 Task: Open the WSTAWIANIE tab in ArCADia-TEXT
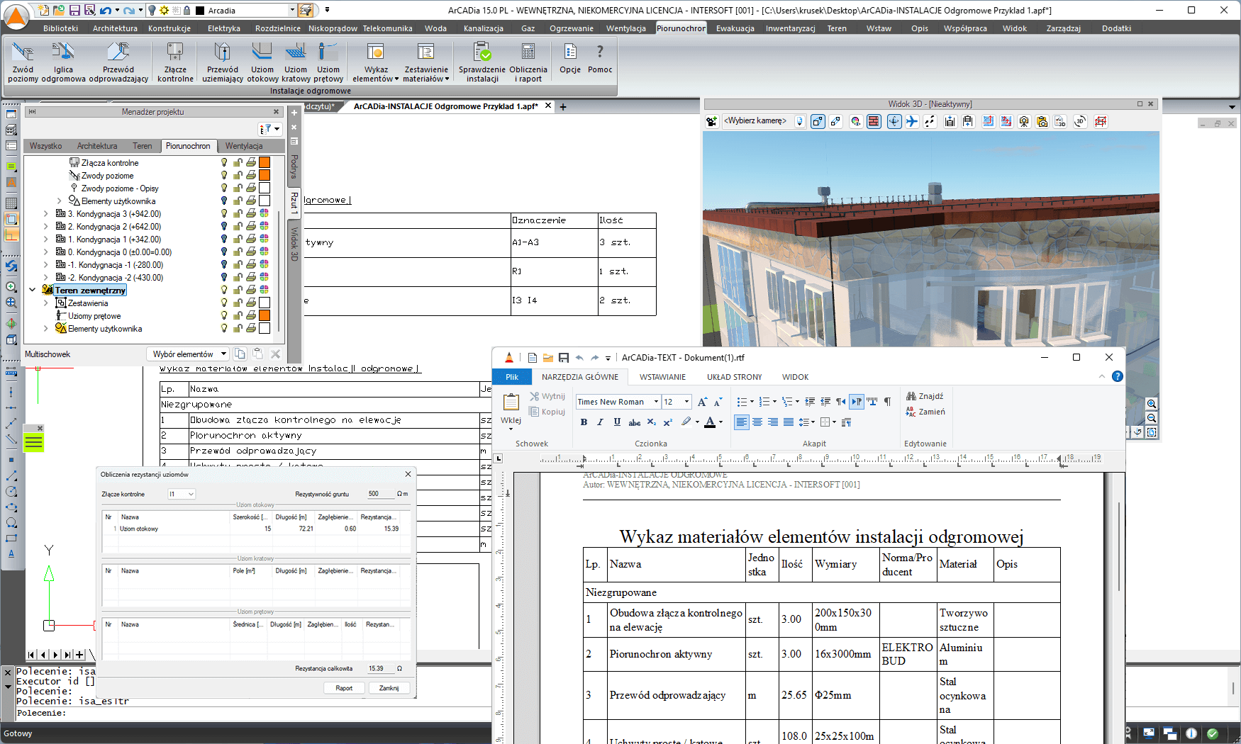[662, 377]
